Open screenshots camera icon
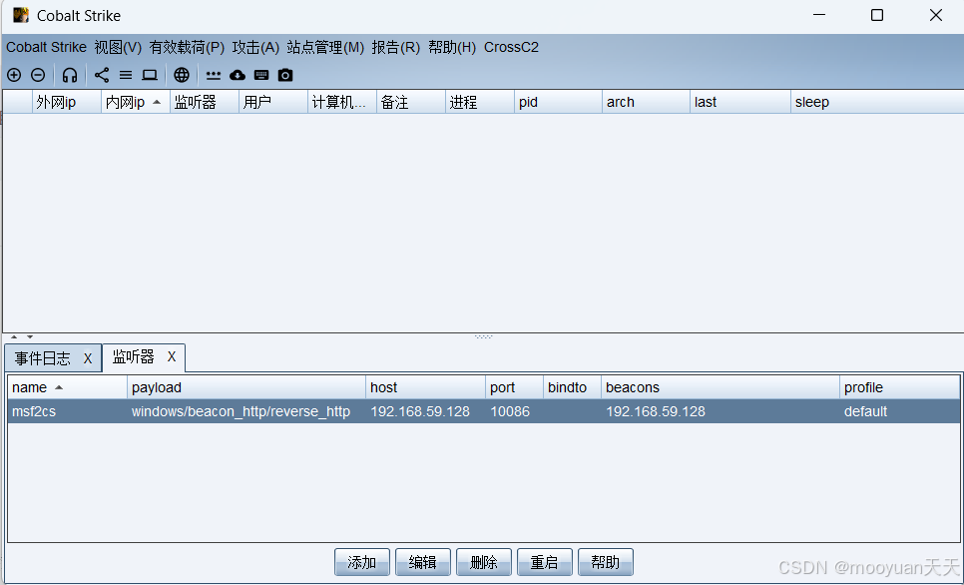Screen dimensions: 964x585 285,75
